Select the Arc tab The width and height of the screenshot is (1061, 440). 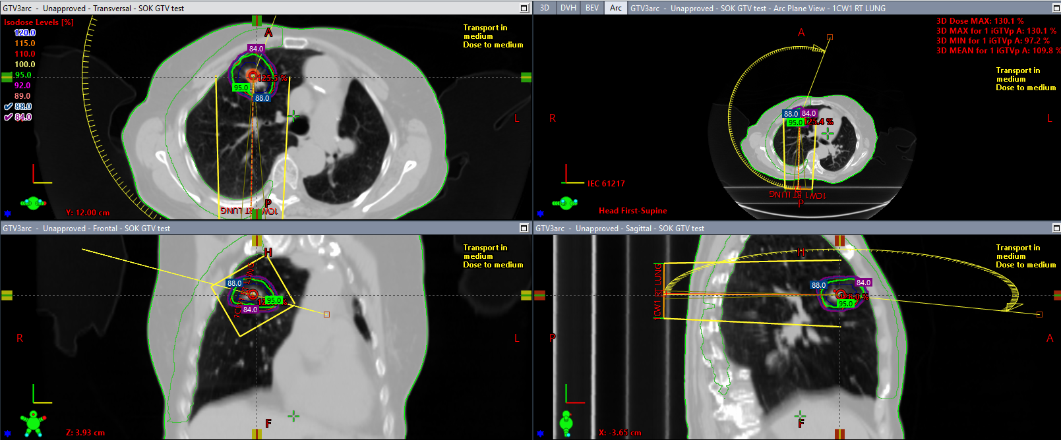(x=616, y=8)
